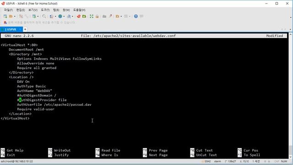Click the blue Help question mark icon
This screenshot has height=165, width=293.
click(136, 16)
